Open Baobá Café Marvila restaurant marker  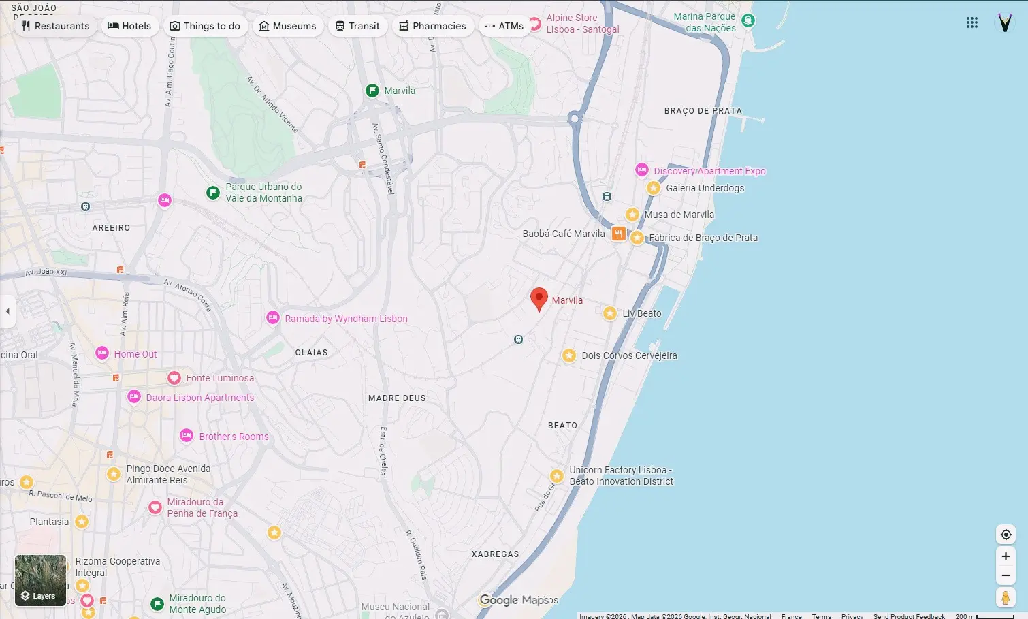coord(618,234)
